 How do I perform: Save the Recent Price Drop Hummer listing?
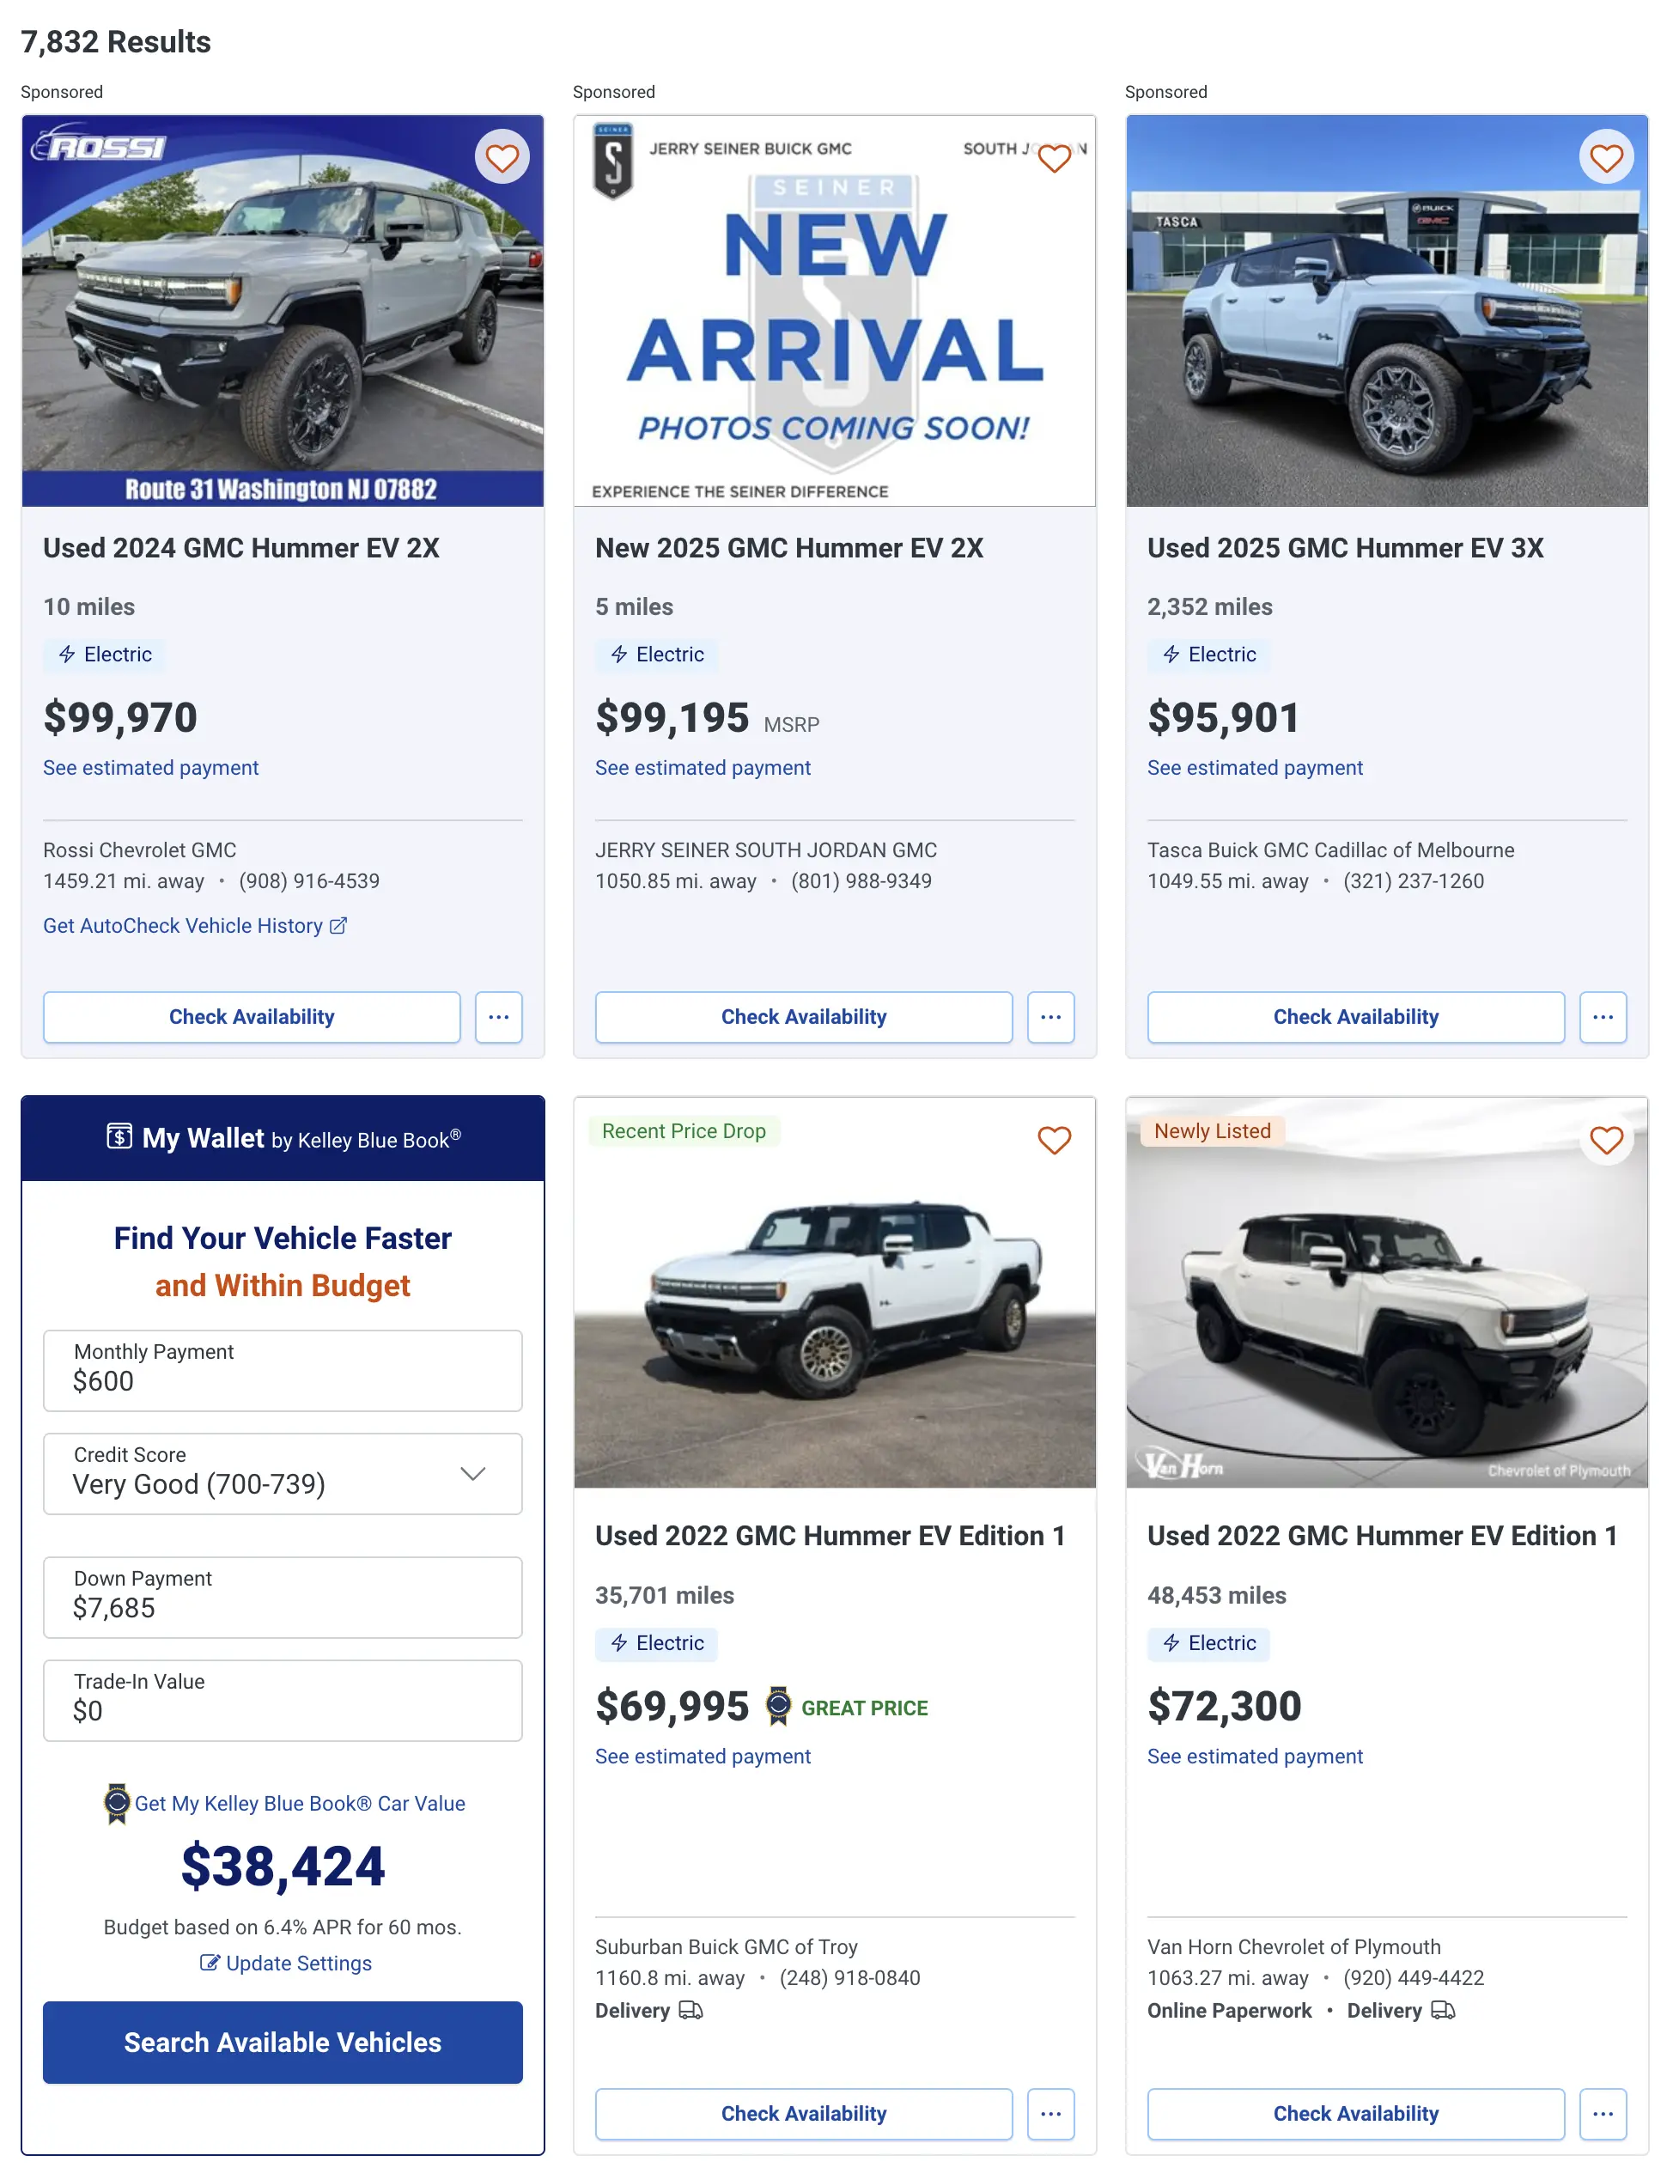(1054, 1139)
